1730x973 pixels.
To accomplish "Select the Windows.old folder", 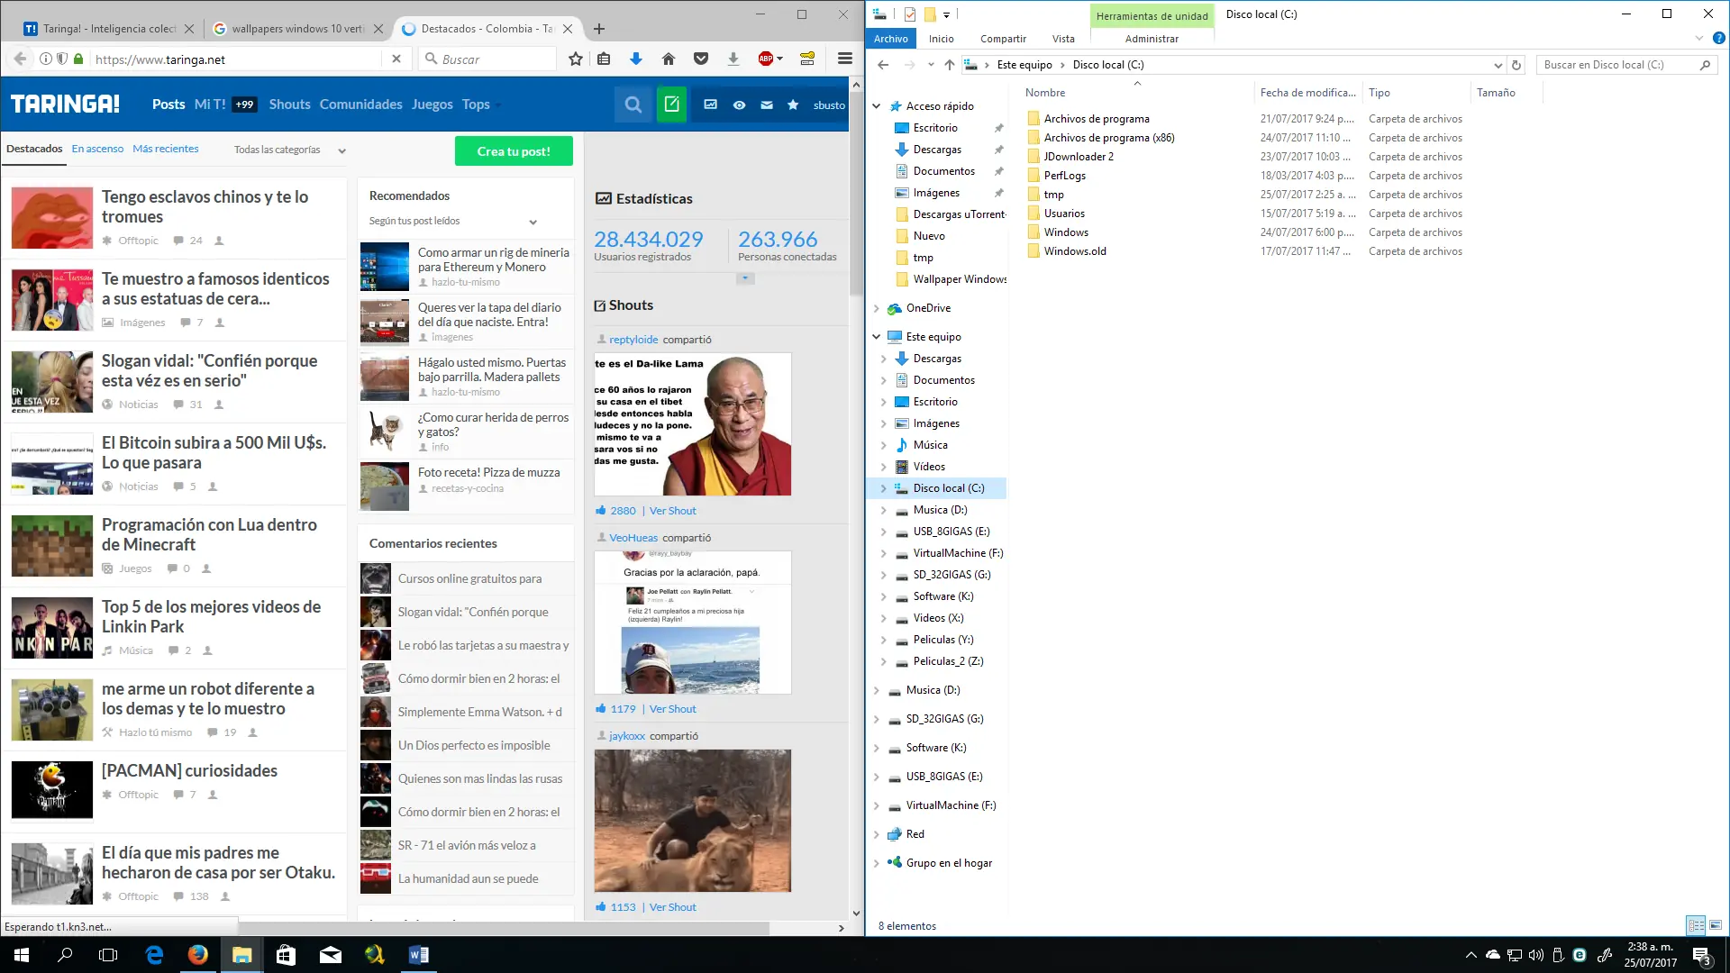I will [x=1075, y=251].
